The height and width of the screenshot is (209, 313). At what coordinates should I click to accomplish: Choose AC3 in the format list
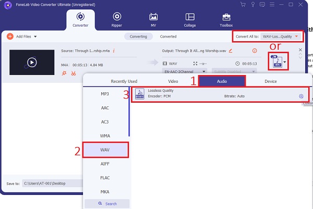[x=105, y=122]
